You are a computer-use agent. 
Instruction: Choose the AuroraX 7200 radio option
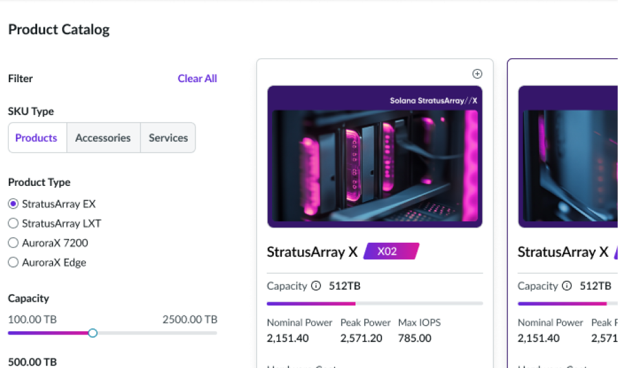pos(13,243)
